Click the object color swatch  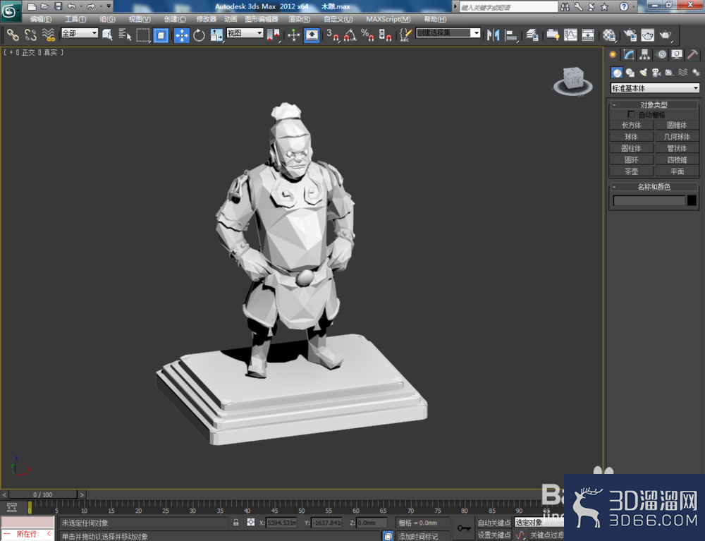(x=692, y=200)
